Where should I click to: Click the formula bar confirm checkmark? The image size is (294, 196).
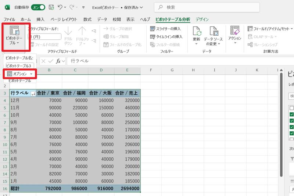50,61
